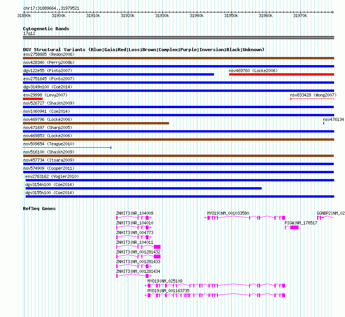The image size is (345, 317).
Task: Open the nsv469760 (Locke2006) red loss variant
Action: (282, 74)
